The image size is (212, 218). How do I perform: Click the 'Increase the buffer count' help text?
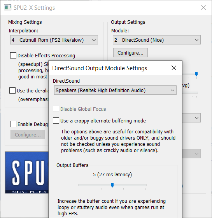[112, 207]
